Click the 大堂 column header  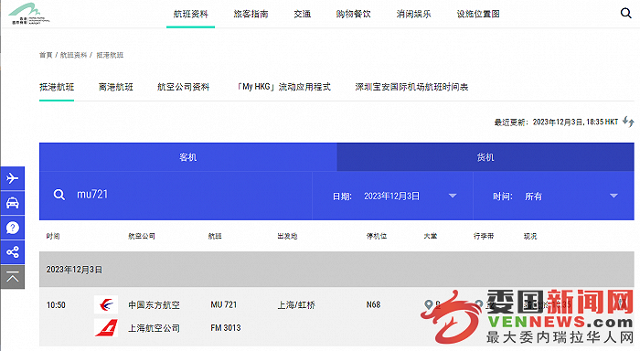pyautogui.click(x=431, y=236)
